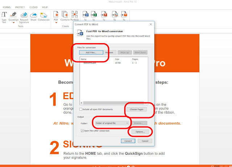
Task: Click the create PDF icon
Action: (x=56, y=15)
